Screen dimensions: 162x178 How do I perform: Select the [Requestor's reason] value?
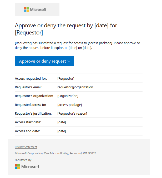tap(72, 114)
